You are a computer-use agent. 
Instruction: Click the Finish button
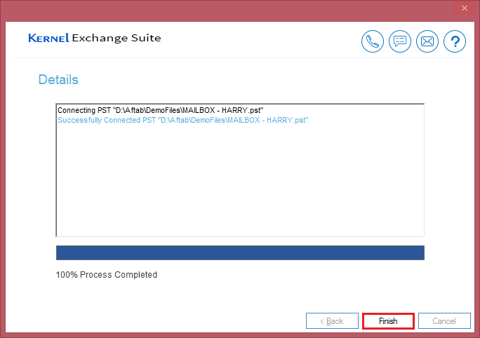(388, 321)
